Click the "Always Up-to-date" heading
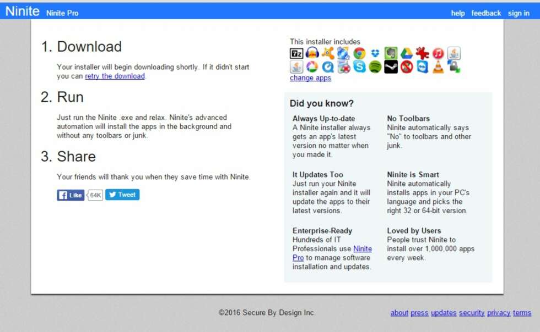Screen dimensions: 540x332 (x=324, y=119)
